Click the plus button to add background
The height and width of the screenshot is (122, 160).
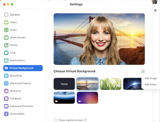point(143,71)
